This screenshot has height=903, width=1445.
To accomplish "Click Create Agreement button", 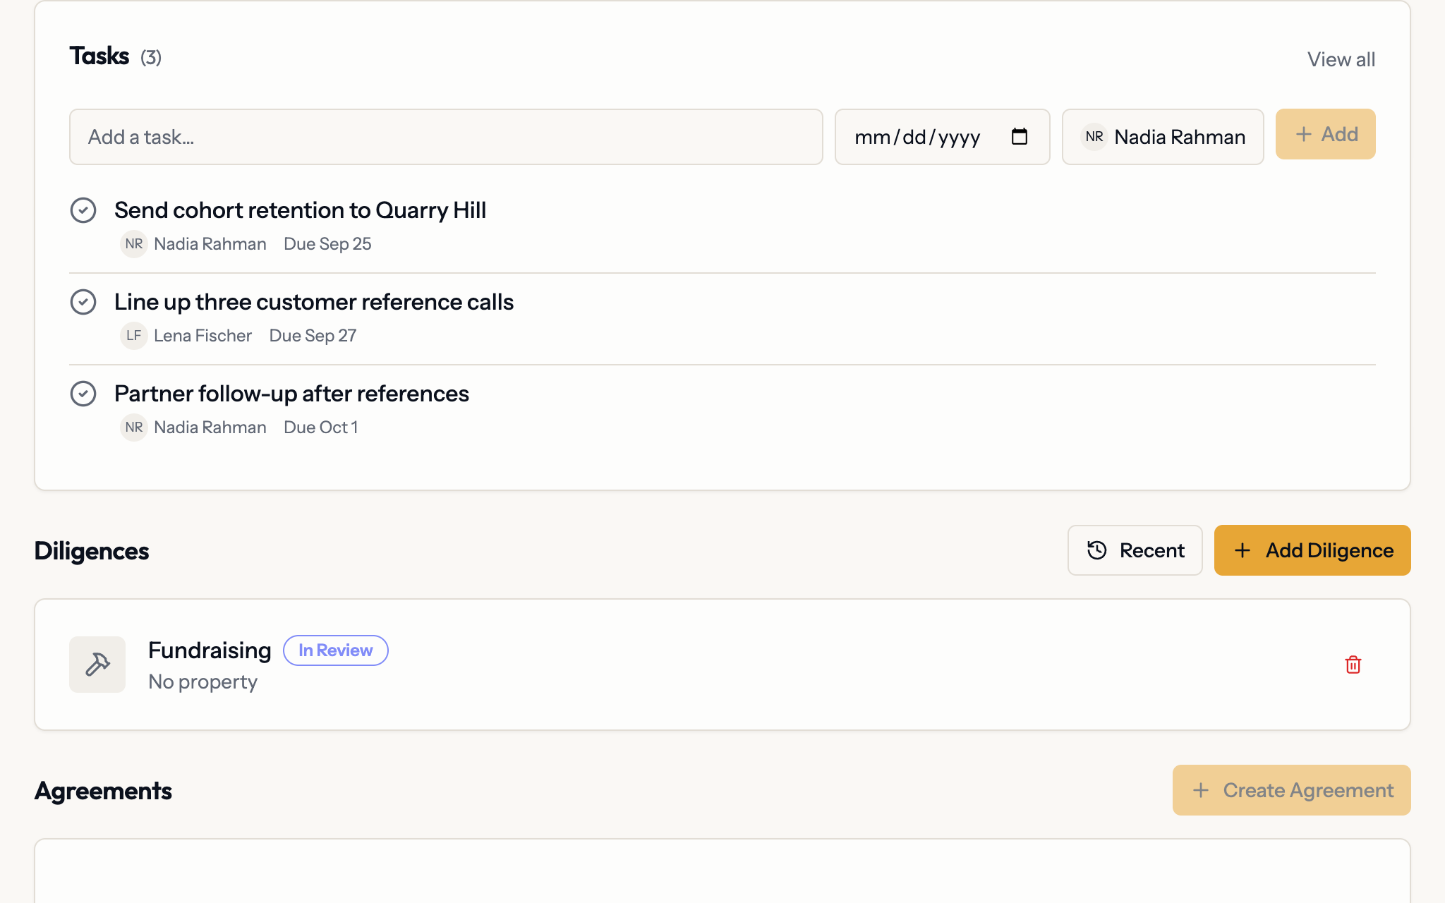I will tap(1291, 790).
